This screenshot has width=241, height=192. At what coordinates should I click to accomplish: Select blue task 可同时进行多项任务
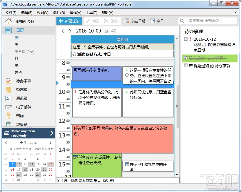97,73
